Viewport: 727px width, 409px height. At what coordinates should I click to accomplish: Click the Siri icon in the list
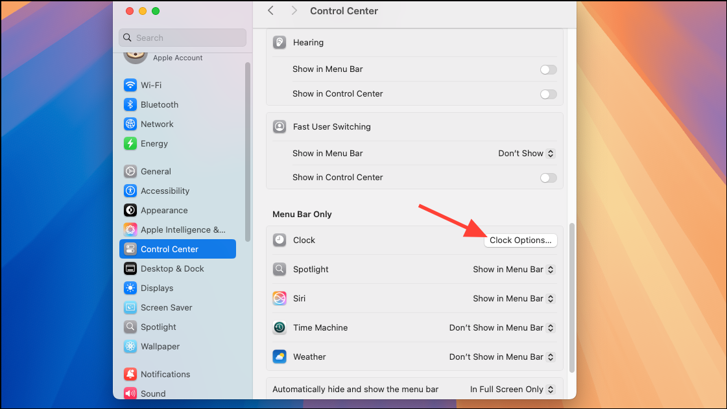click(x=279, y=298)
